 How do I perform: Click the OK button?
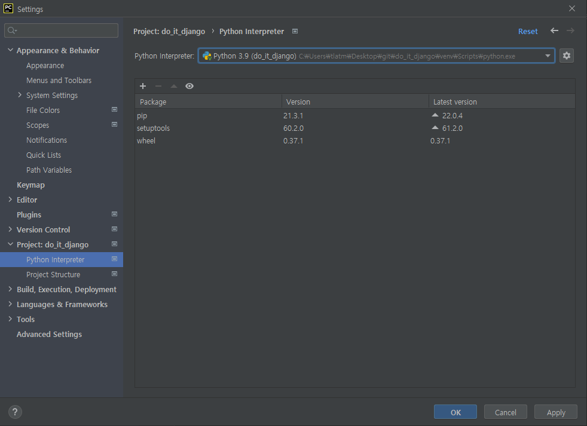455,412
